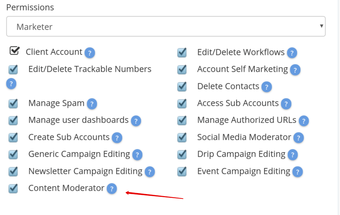View help for Social Media Moderator

point(298,138)
